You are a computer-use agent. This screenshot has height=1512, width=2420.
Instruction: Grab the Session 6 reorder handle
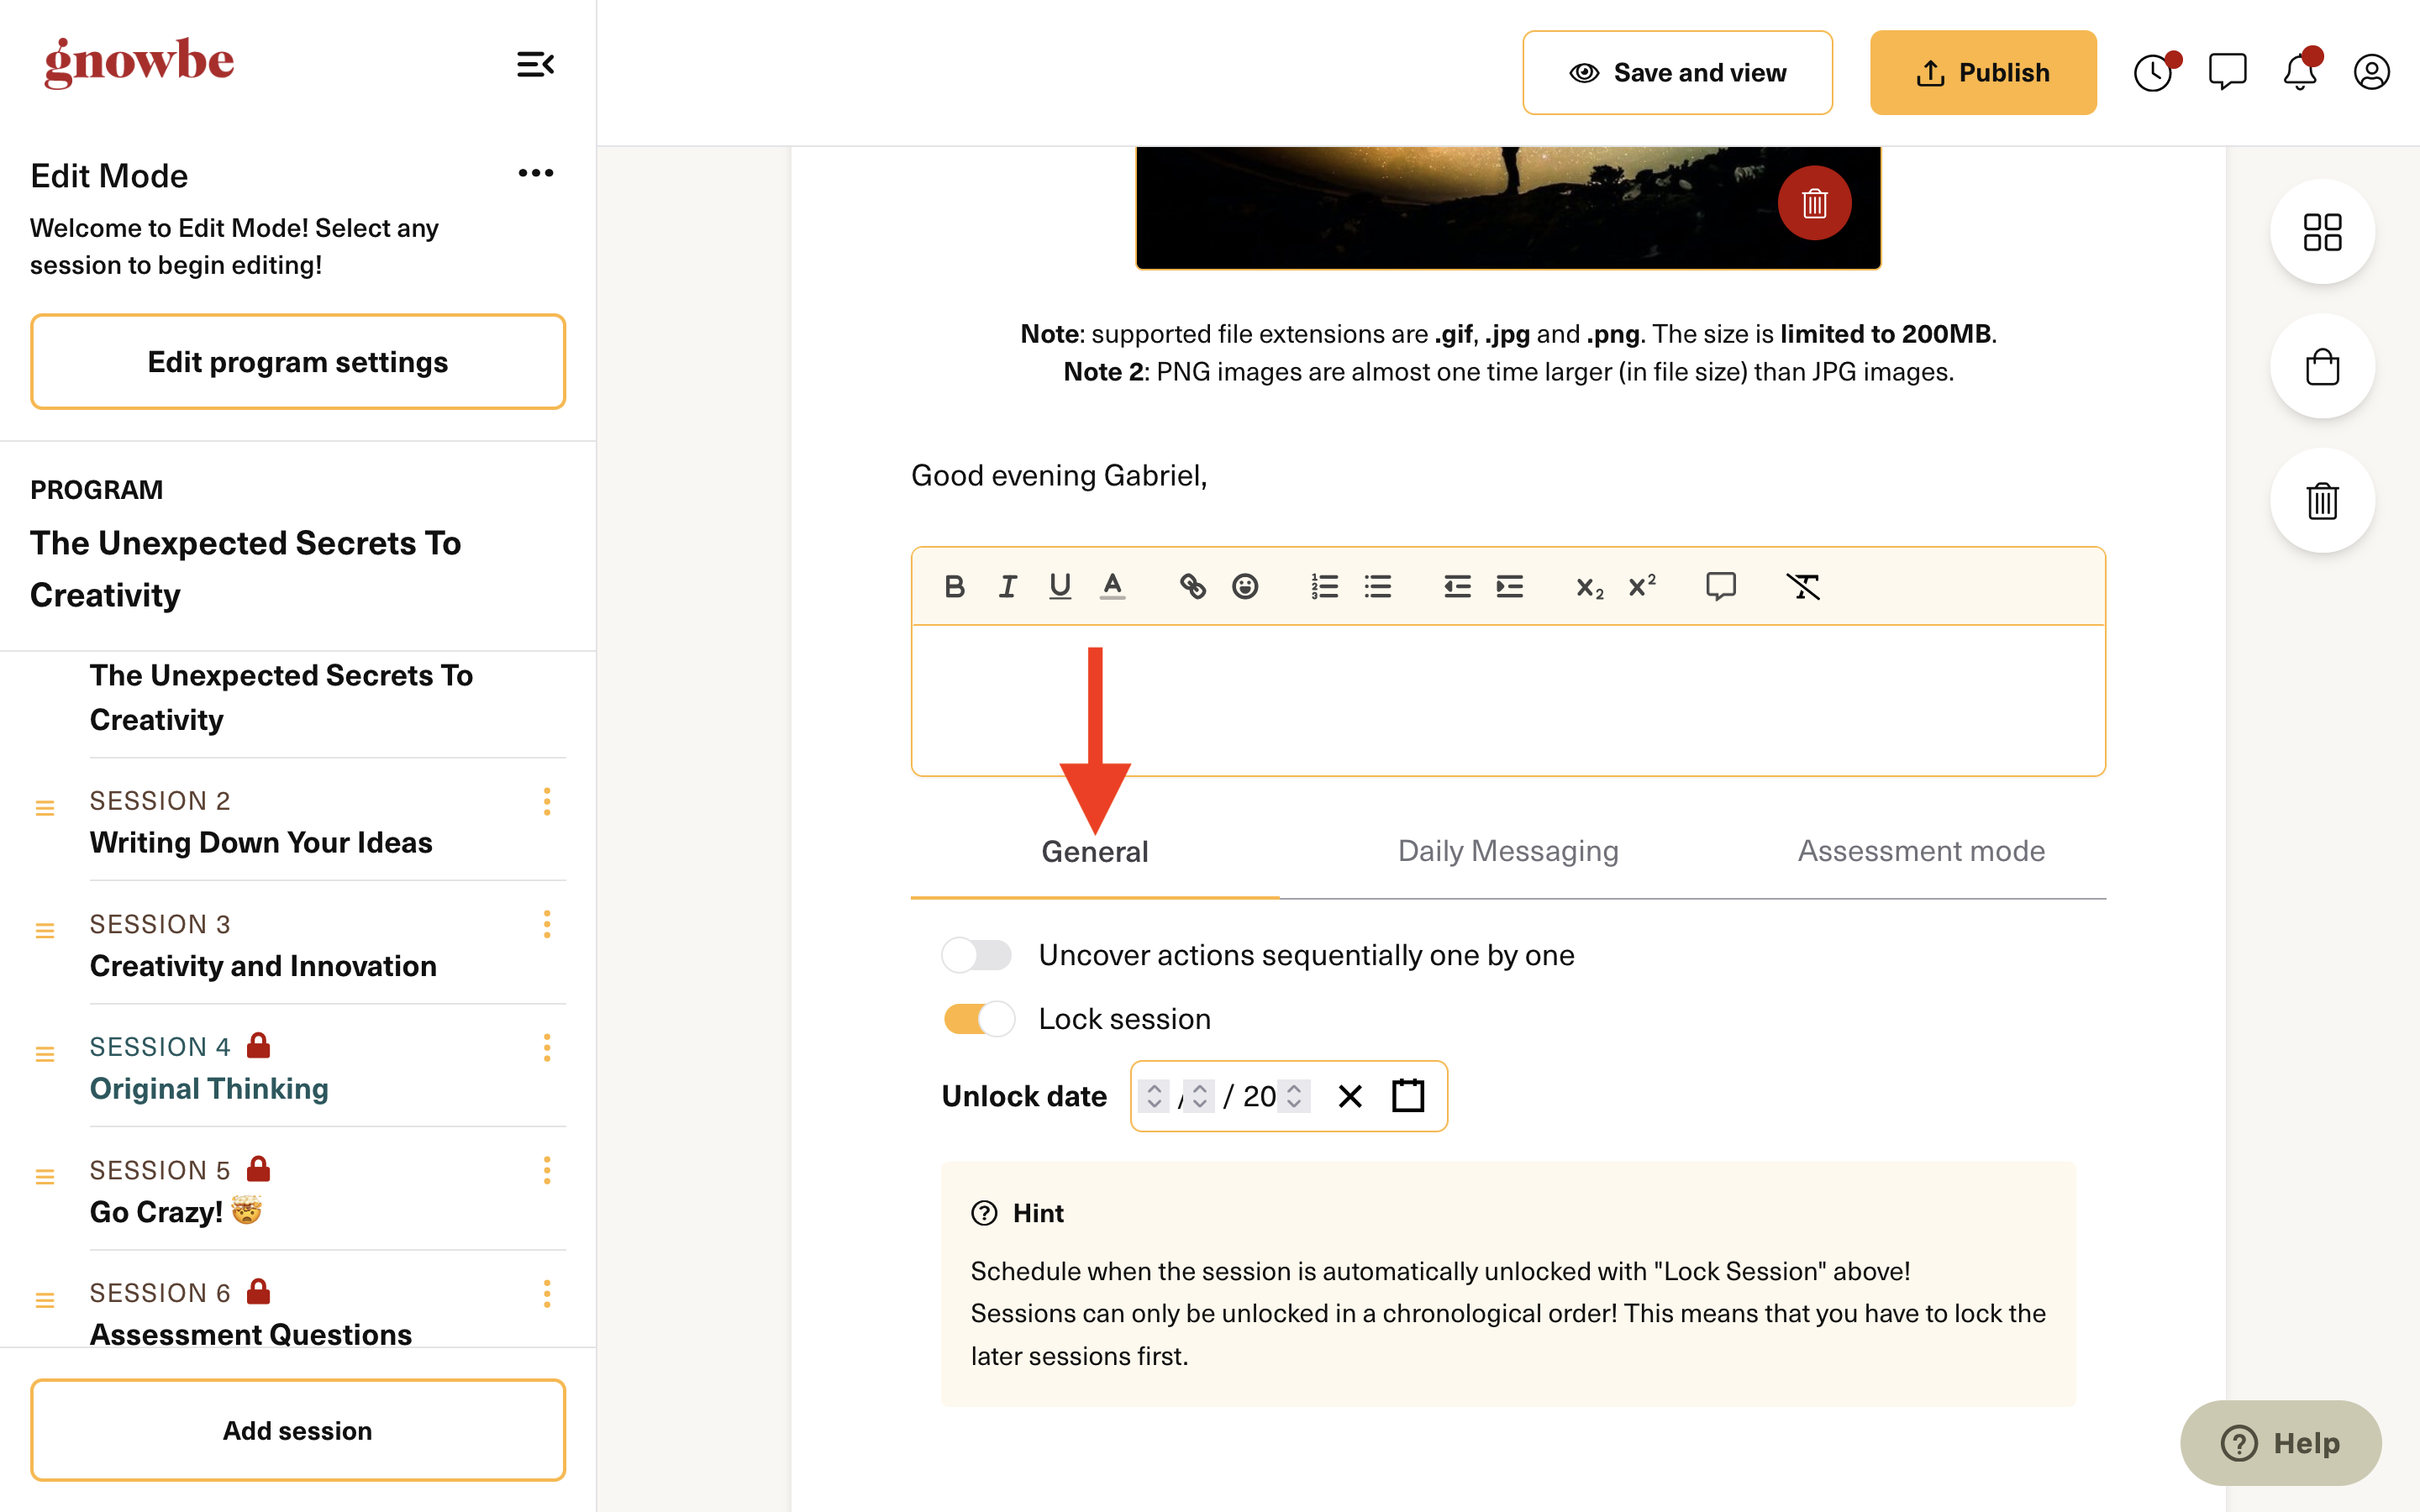(x=45, y=1300)
